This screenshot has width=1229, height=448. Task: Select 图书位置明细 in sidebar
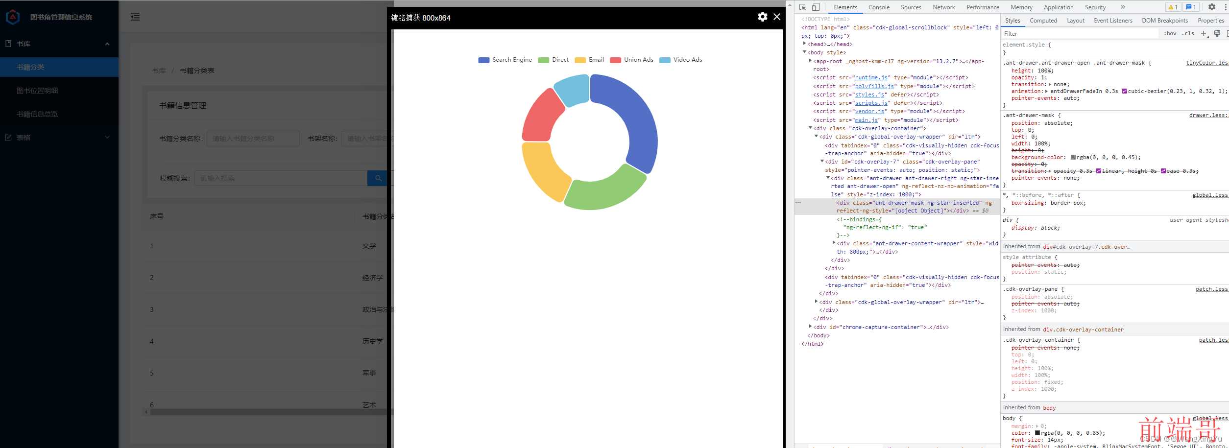59,91
